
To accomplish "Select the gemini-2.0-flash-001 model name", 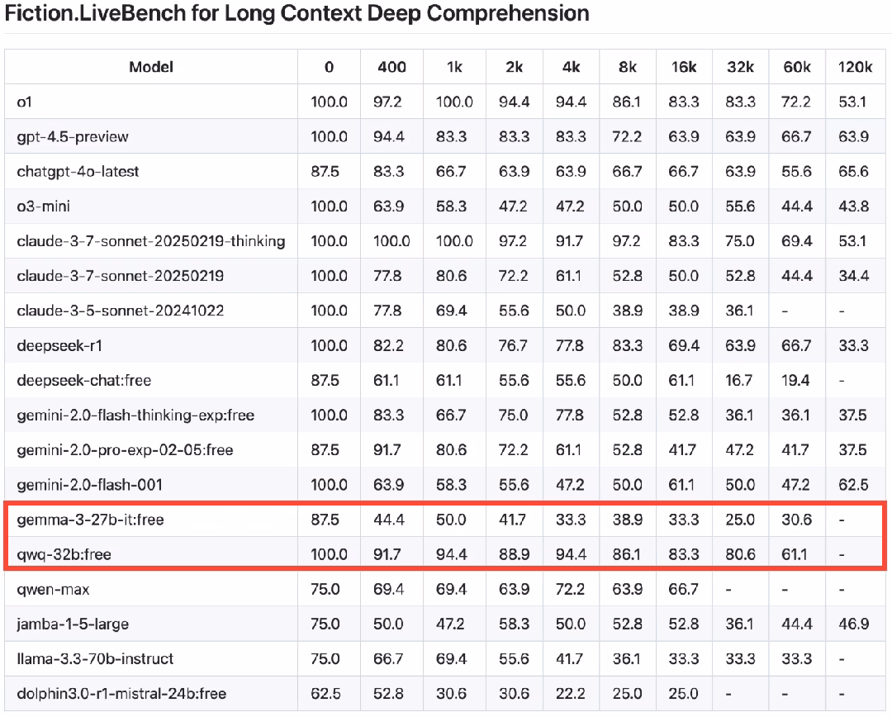I will 90,485.
